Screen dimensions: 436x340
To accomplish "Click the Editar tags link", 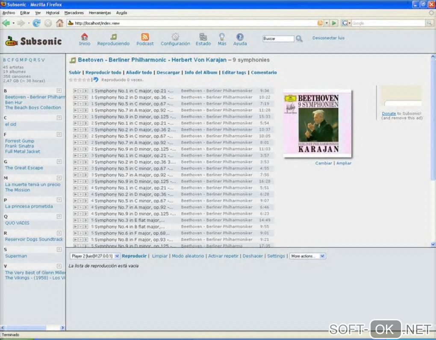I will coord(234,73).
